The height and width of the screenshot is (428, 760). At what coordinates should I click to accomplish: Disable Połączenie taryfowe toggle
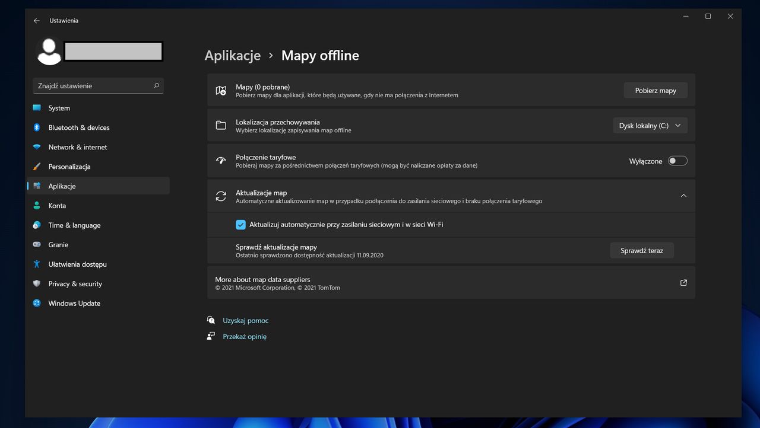(677, 161)
